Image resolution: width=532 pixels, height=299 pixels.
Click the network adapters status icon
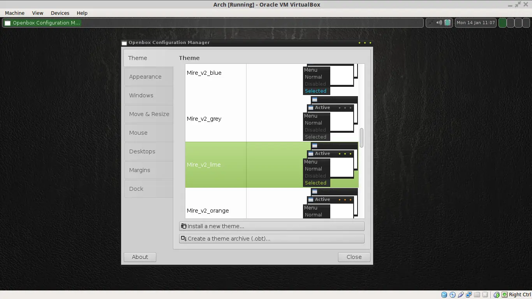click(469, 295)
